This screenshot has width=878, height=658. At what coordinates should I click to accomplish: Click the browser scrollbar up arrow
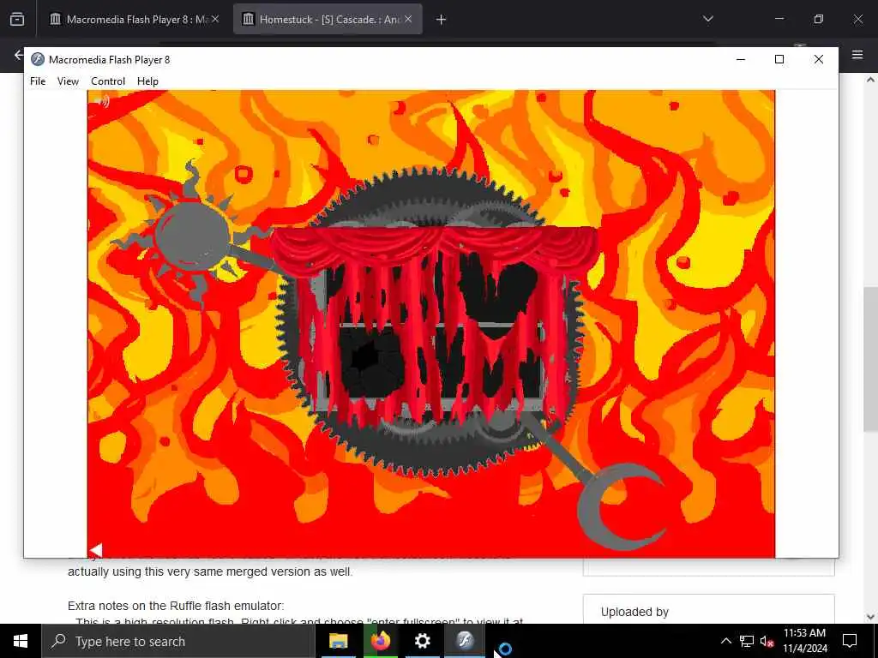870,80
